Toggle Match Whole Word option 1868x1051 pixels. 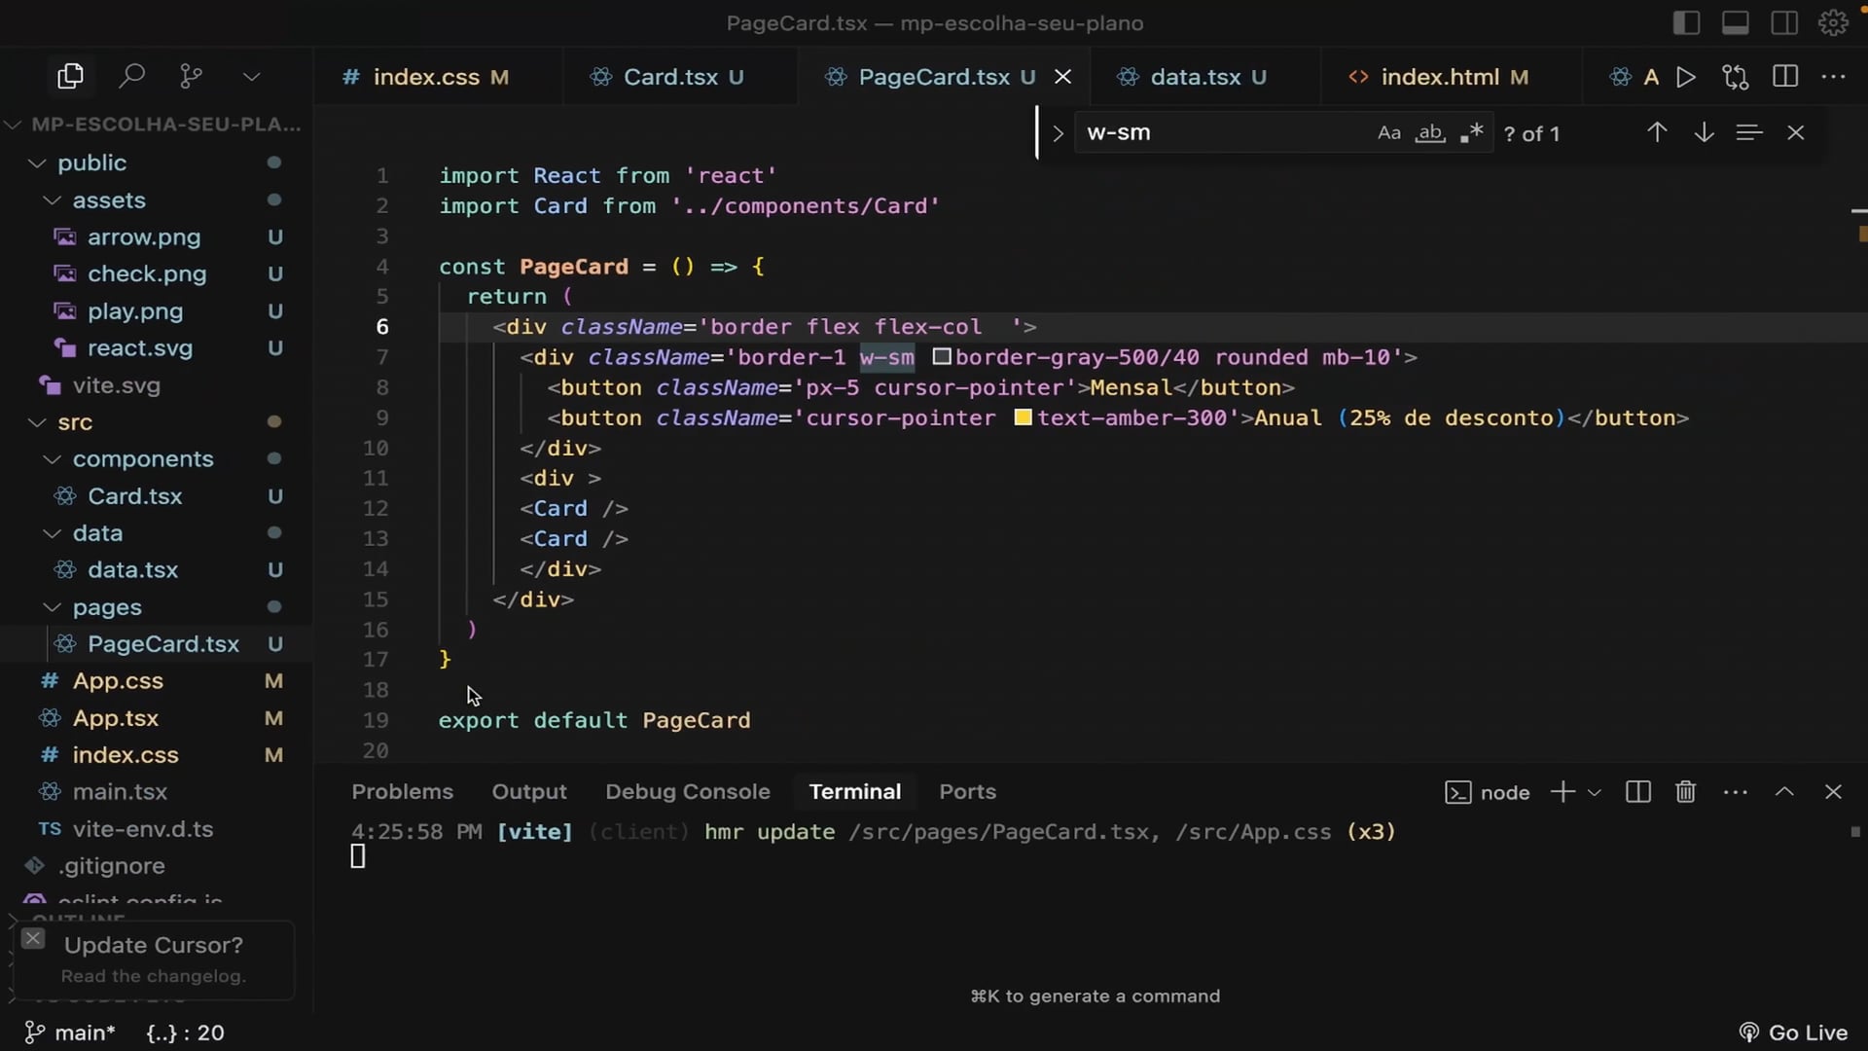click(1429, 133)
